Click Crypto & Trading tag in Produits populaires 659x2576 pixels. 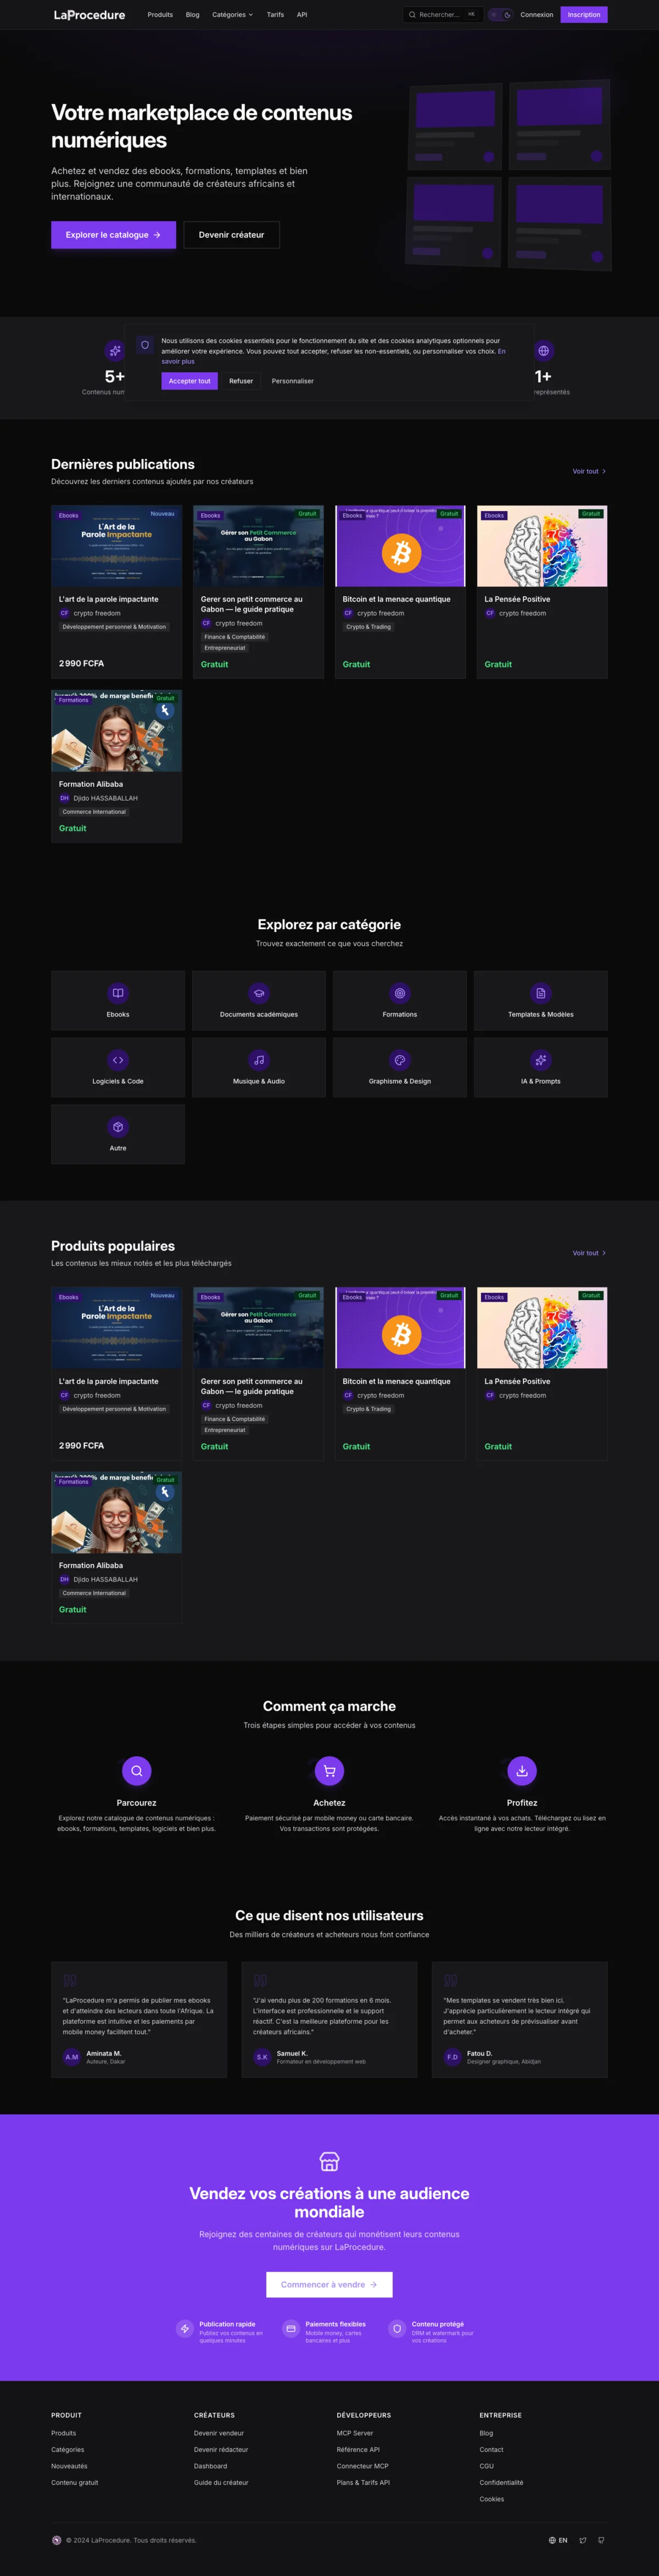pyautogui.click(x=369, y=1409)
